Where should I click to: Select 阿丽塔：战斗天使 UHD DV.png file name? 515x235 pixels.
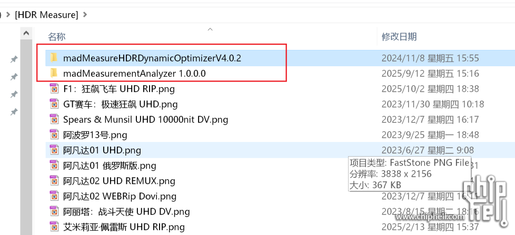[x=126, y=212]
